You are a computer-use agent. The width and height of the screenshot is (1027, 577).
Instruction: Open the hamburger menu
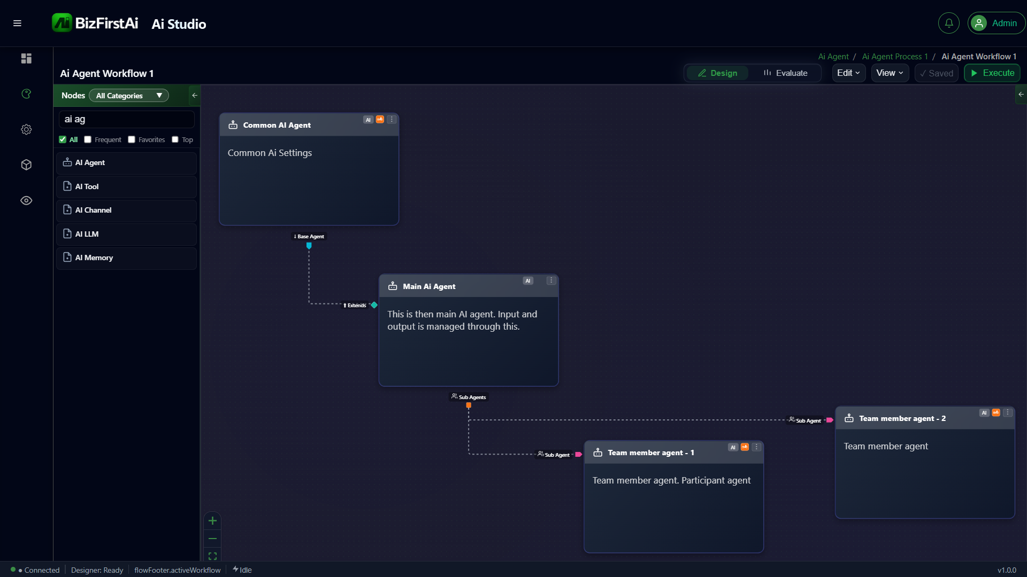point(17,23)
